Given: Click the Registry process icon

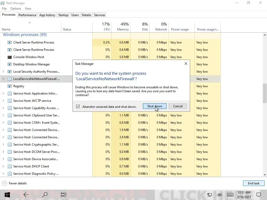Looking at the screenshot, I should point(10,86).
